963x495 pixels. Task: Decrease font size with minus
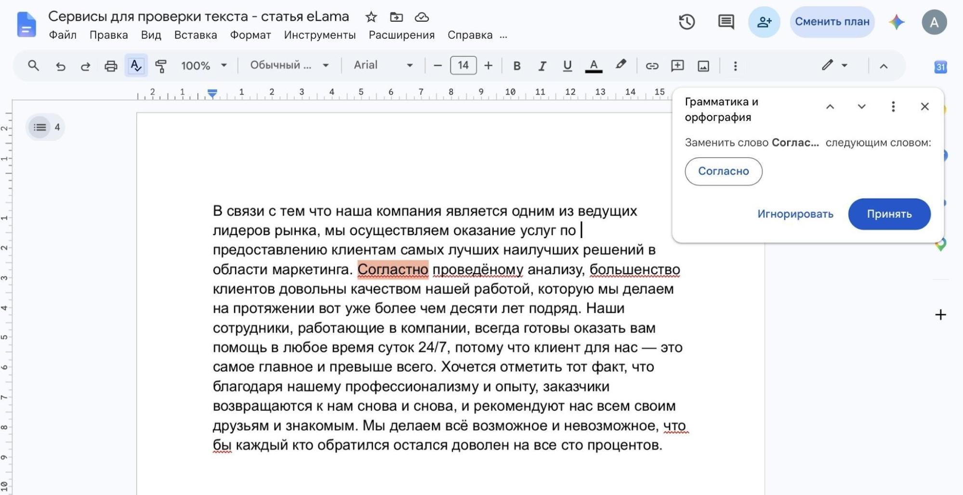437,66
